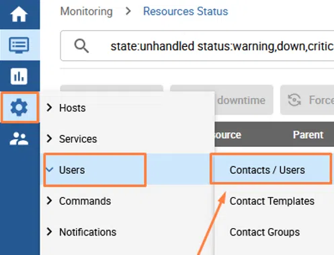Open the Reporting bar chart icon
Image resolution: width=334 pixels, height=255 pixels.
tap(19, 76)
